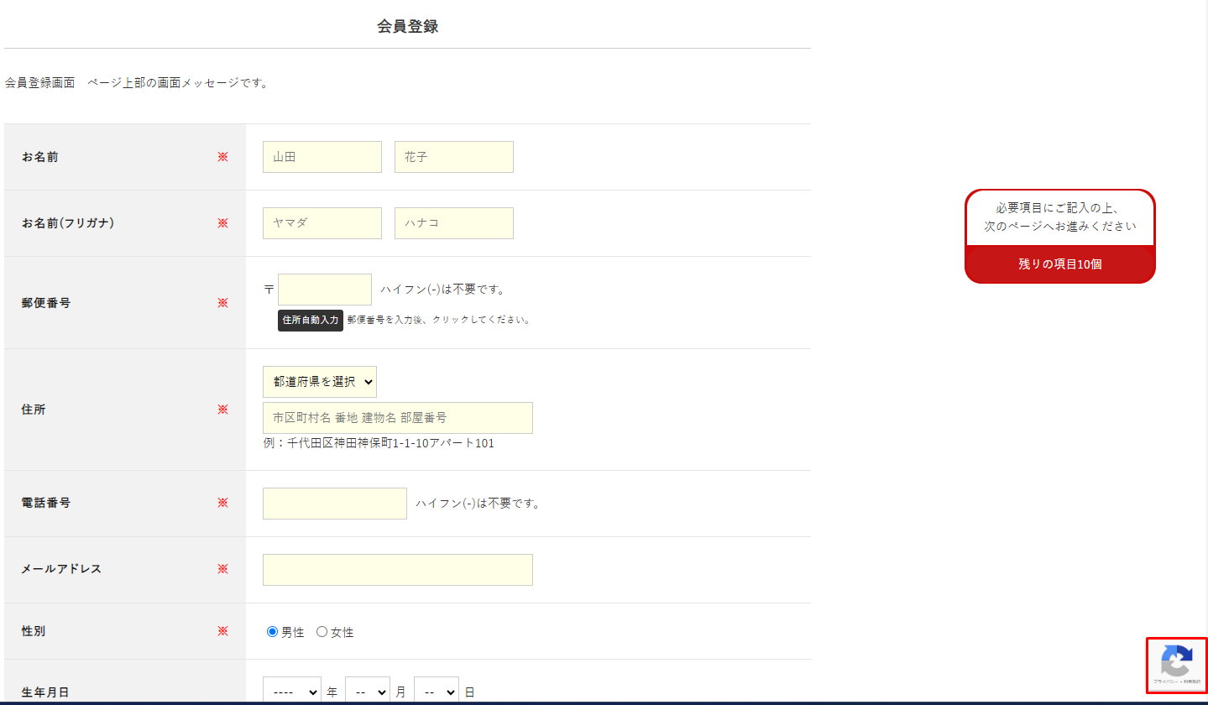Open the reCAPTCHA 利用規約 link
Viewport: 1208px width, 705px height.
(x=1191, y=682)
